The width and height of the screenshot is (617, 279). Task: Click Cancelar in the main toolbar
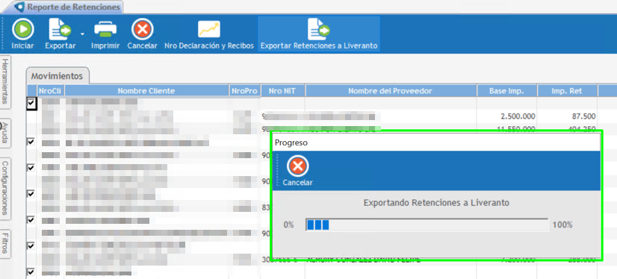click(142, 30)
